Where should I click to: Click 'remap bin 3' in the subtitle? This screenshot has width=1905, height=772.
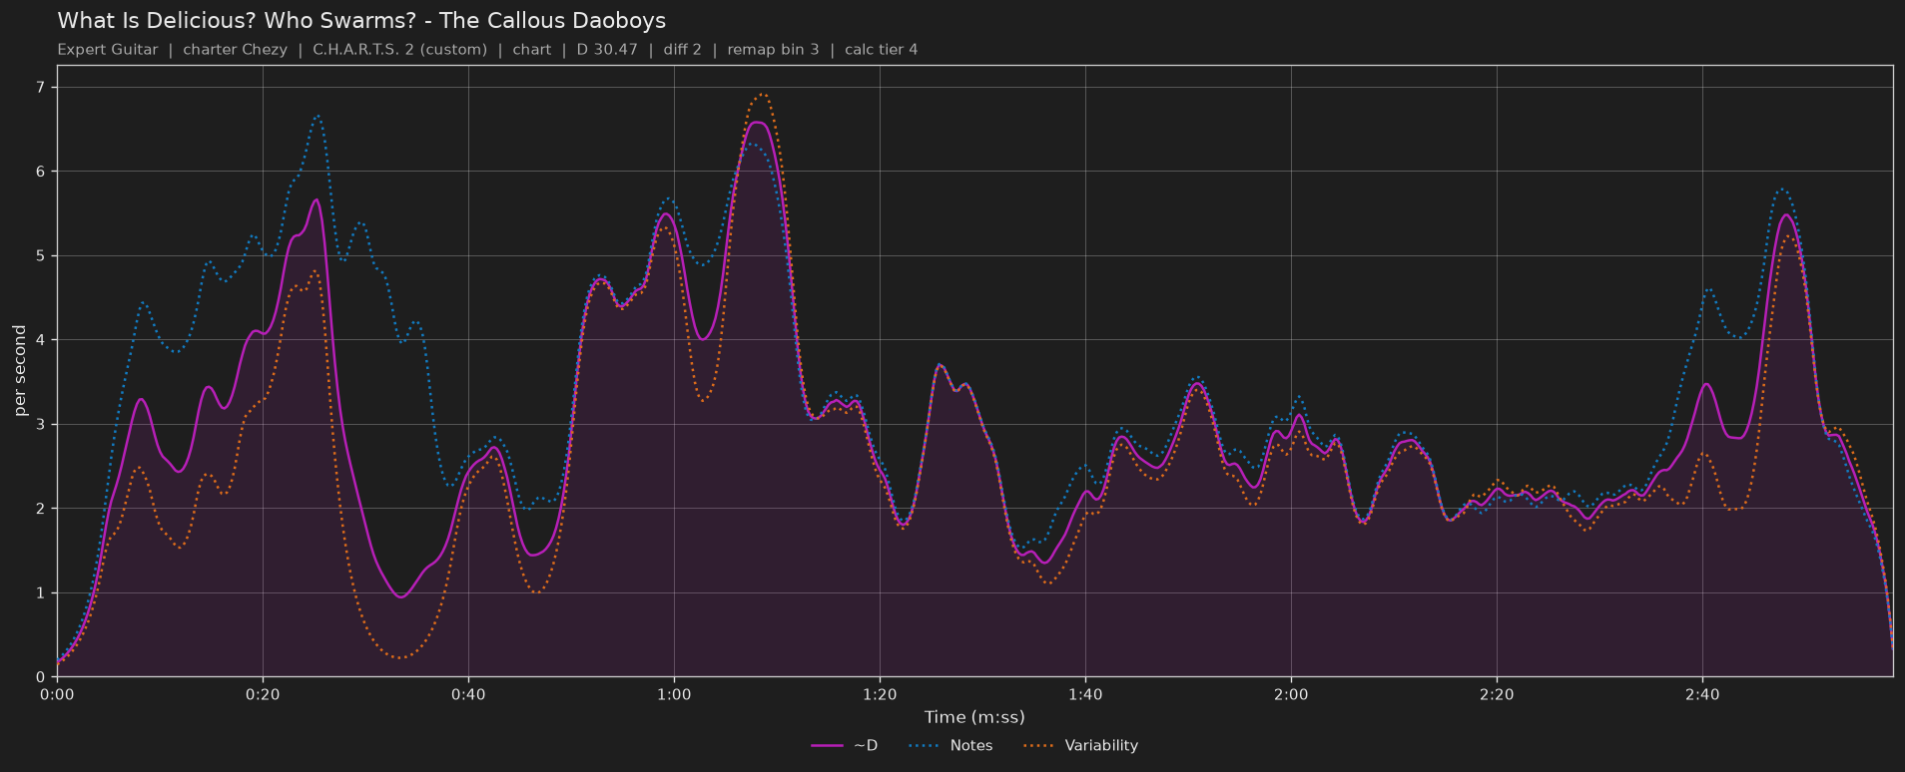click(x=773, y=50)
